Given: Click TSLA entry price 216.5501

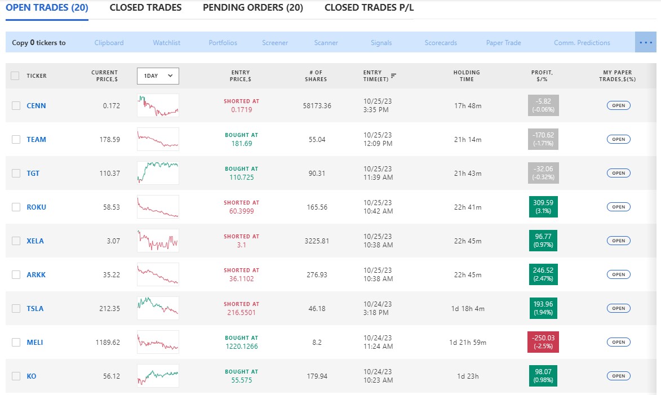Looking at the screenshot, I should click(x=242, y=312).
